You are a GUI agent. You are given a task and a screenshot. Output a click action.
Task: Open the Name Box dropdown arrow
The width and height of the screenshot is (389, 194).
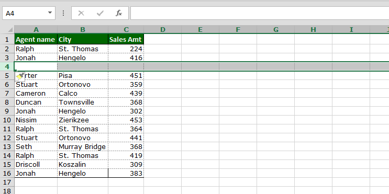point(50,13)
